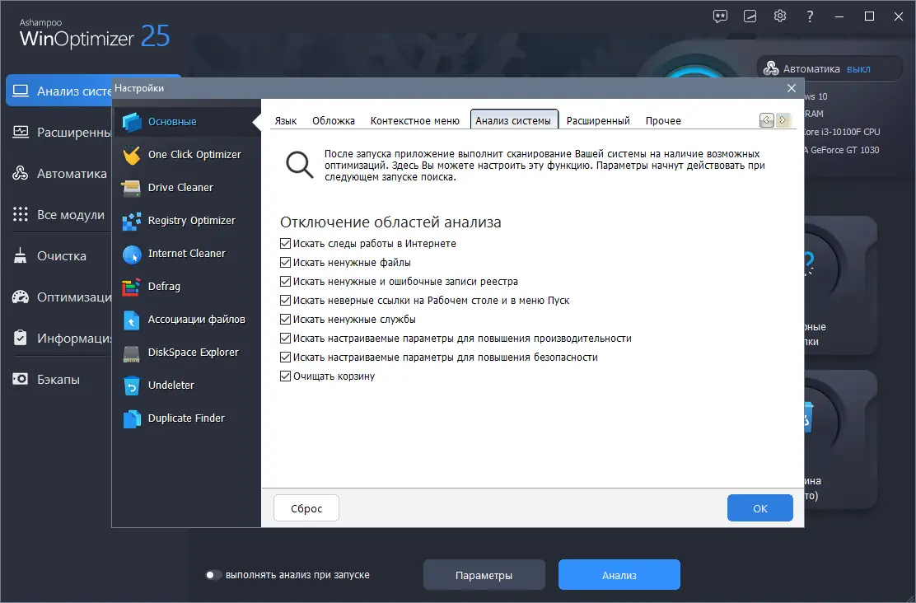Select the Registry Optimizer icon
This screenshot has width=916, height=603.
(132, 221)
